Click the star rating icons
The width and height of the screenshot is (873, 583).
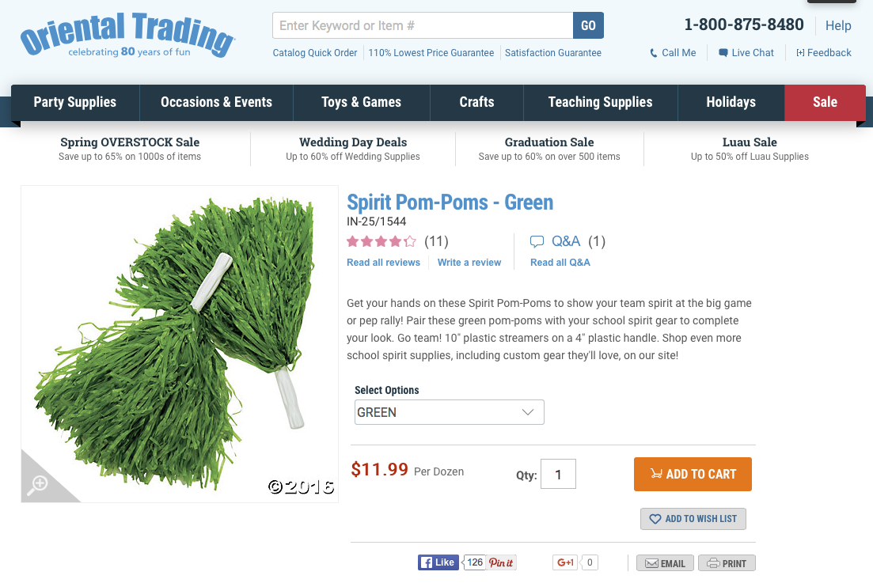point(381,241)
